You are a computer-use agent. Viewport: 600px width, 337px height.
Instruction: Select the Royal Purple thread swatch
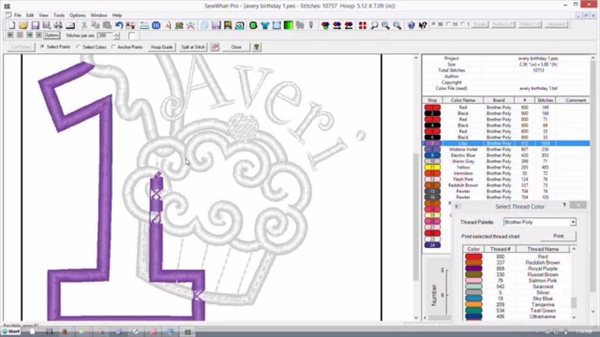tap(473, 269)
